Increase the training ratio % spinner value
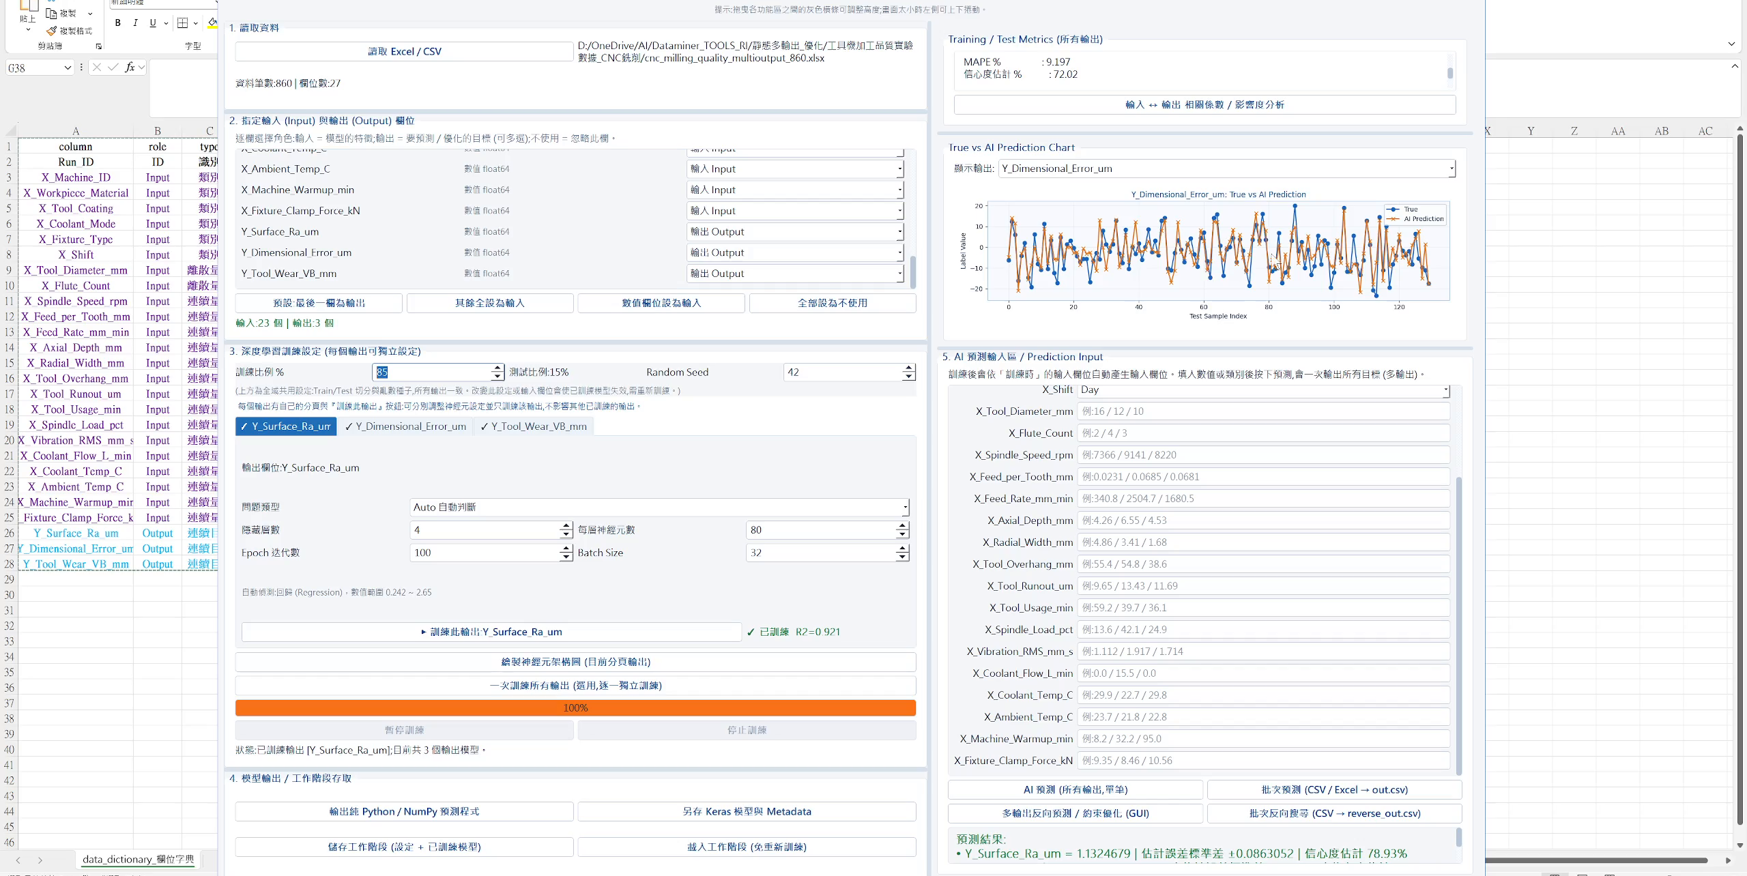 [x=497, y=368]
